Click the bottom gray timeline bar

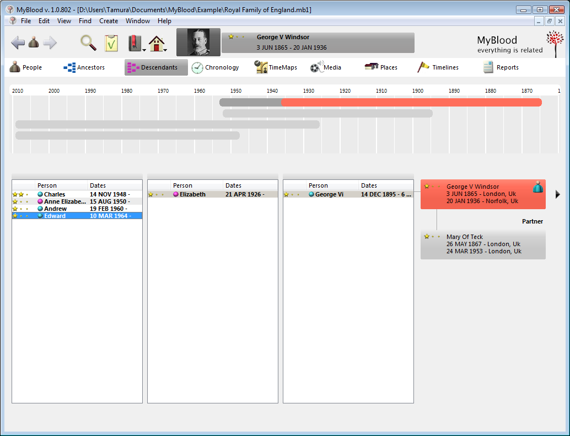[x=127, y=135]
